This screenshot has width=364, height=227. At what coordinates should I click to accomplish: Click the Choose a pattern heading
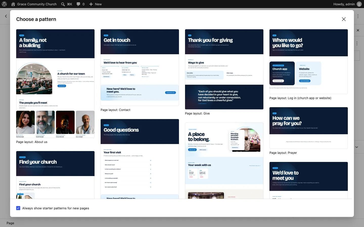pyautogui.click(x=36, y=19)
